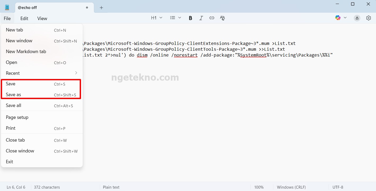Open the Edit menu

coord(24,18)
